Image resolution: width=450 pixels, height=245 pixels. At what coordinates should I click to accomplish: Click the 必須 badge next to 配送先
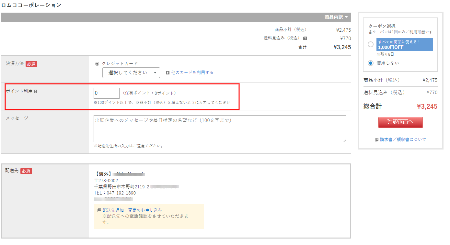[26, 171]
